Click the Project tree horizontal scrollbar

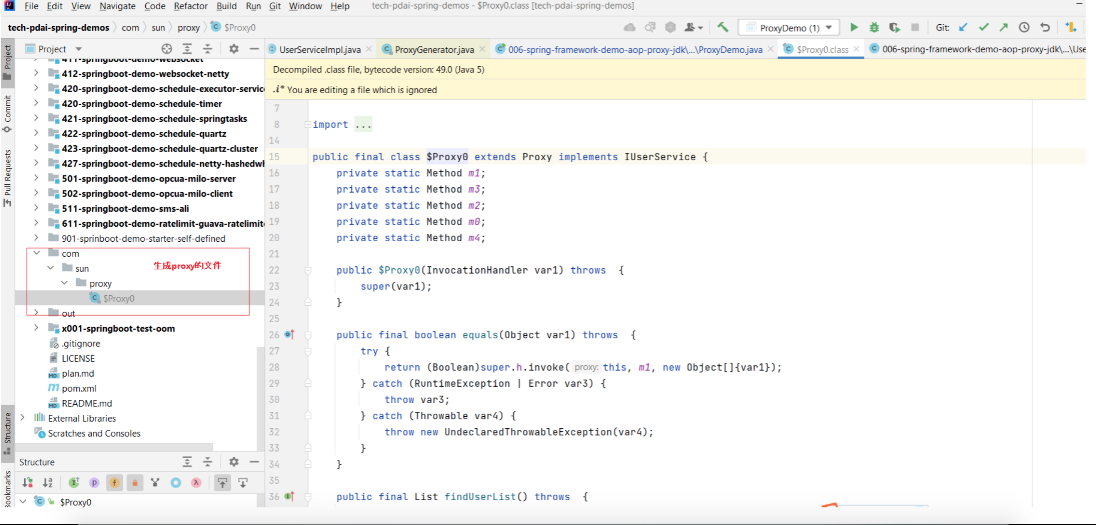[114, 447]
